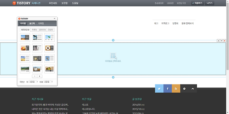Choose the hammer on blue layout thumbnail
The height and width of the screenshot is (114, 229).
(49, 58)
